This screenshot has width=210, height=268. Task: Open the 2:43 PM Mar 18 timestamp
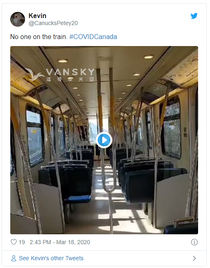60,242
